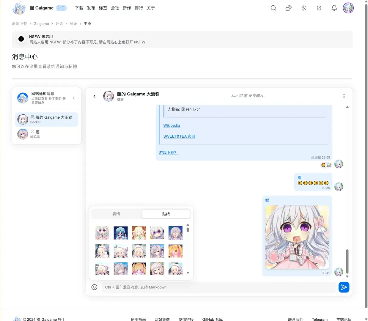This screenshot has width=368, height=321.
Task: Send orange twin-tail sticker on pink background
Action: (x=175, y=251)
